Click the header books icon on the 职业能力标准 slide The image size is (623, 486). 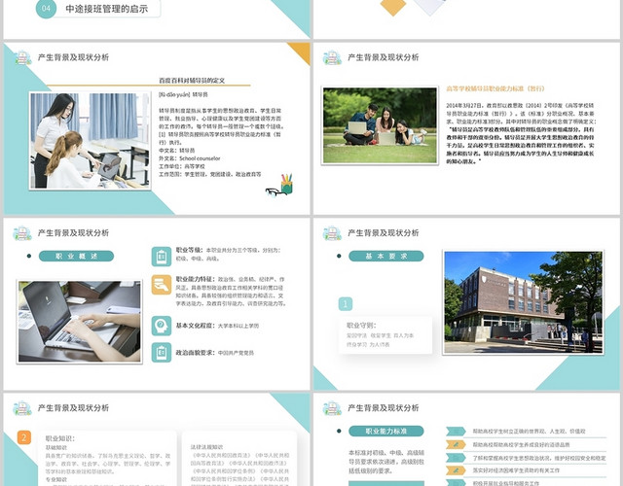pyautogui.click(x=332, y=408)
